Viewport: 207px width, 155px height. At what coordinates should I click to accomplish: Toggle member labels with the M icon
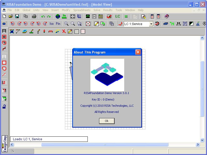179,24
